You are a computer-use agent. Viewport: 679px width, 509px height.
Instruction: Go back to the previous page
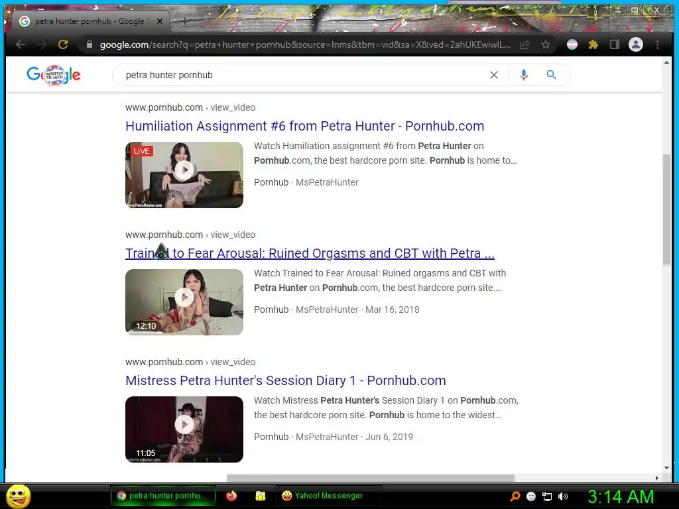point(21,44)
